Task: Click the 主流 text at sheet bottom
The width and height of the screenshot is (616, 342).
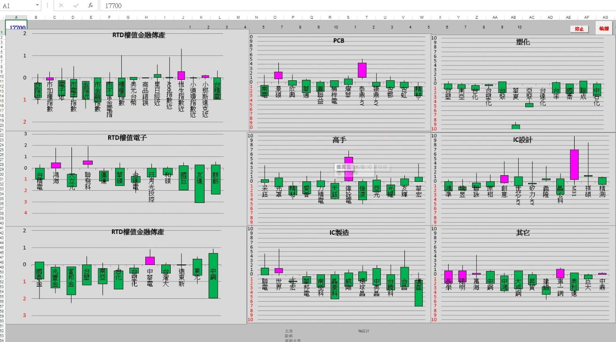Action: (288, 331)
